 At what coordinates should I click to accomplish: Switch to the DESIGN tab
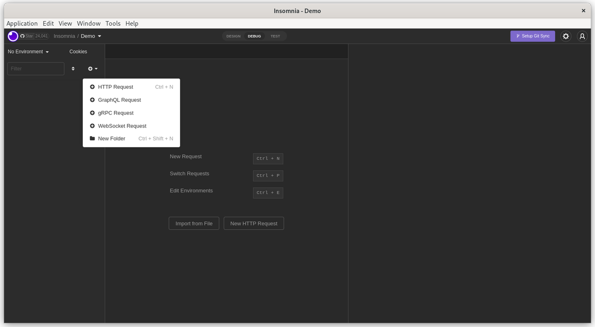coord(233,36)
